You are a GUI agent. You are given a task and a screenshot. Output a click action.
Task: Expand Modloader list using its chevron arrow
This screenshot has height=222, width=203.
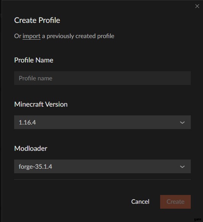(x=182, y=167)
